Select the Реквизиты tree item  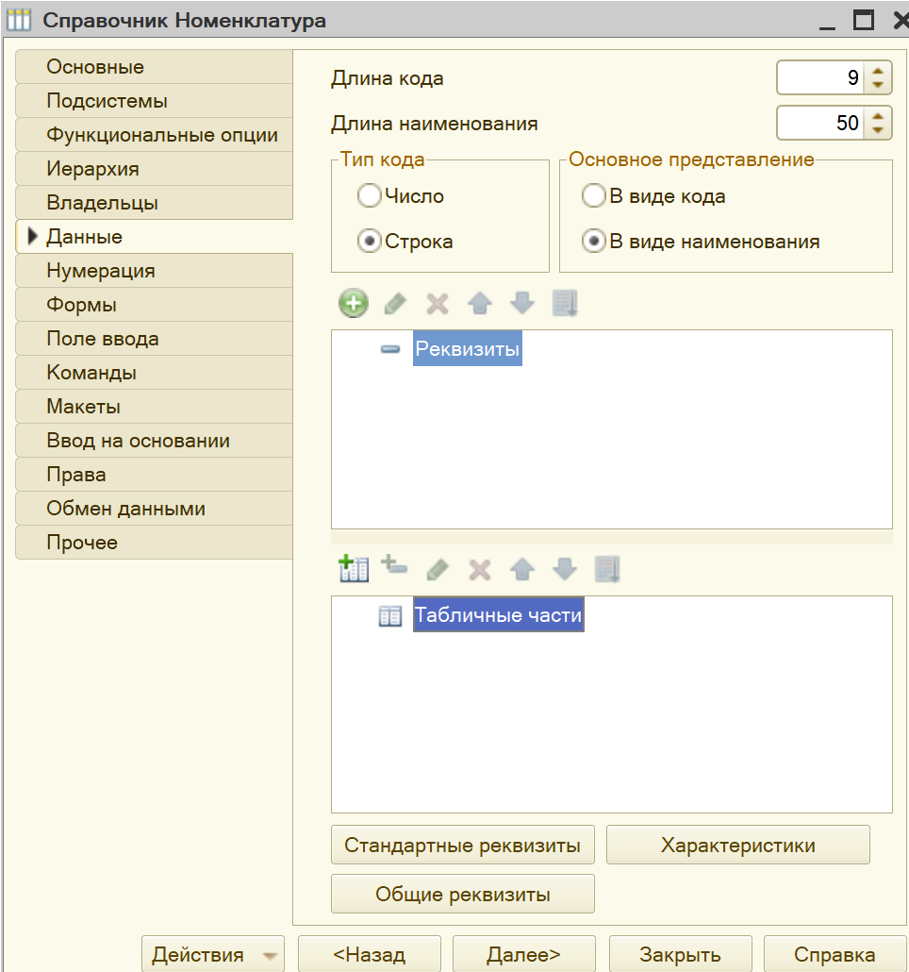click(468, 349)
